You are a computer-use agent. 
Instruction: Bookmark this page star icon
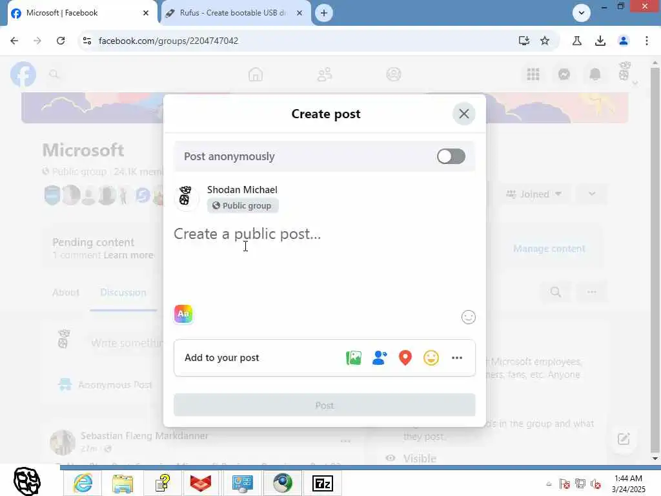click(x=545, y=41)
